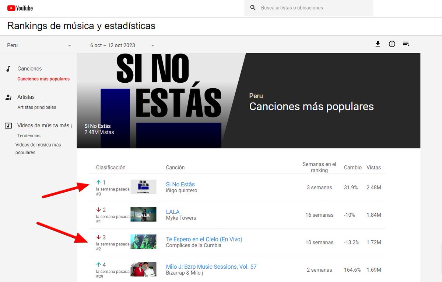Click the 1.84M views value
The width and height of the screenshot is (442, 282).
coord(373,215)
